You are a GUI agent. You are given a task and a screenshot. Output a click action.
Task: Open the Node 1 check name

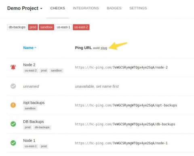coord(29,141)
